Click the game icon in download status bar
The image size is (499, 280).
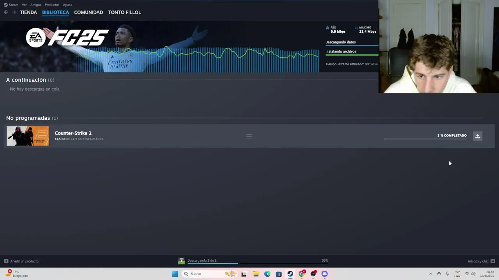point(181,261)
